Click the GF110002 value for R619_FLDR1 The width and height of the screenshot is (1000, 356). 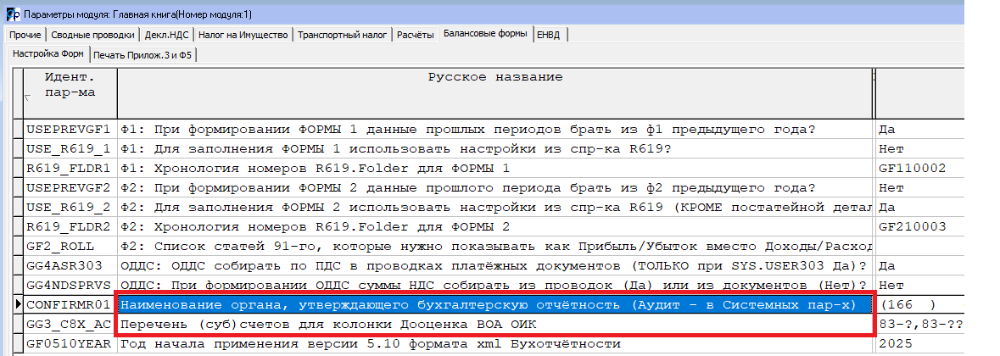pyautogui.click(x=913, y=169)
